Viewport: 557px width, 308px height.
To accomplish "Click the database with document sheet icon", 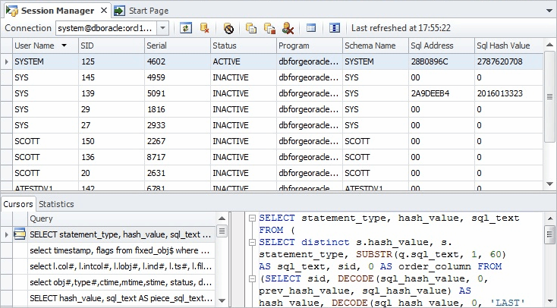I will [x=250, y=28].
